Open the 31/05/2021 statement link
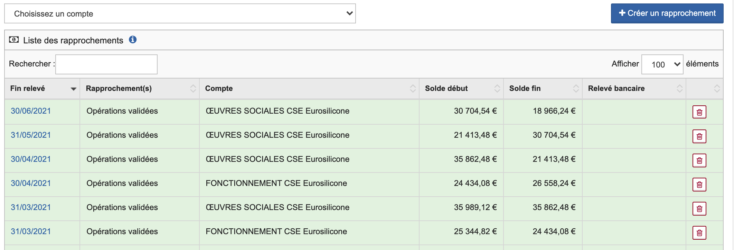This screenshot has width=734, height=250. [x=31, y=135]
